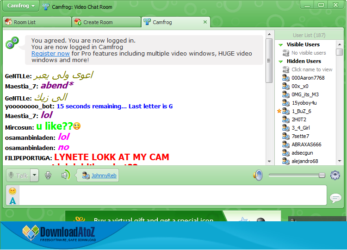Click the yoooooooo_bot 15 seconds remaining message
The width and height of the screenshot is (347, 250).
tap(115, 106)
